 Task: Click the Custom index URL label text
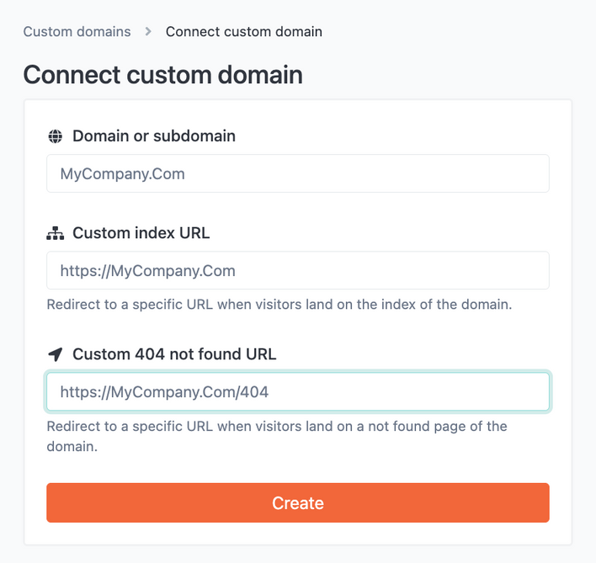[x=141, y=233]
